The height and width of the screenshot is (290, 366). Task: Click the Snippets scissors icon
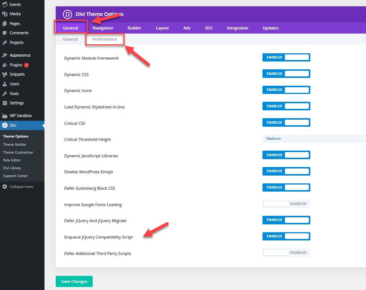pyautogui.click(x=4, y=75)
